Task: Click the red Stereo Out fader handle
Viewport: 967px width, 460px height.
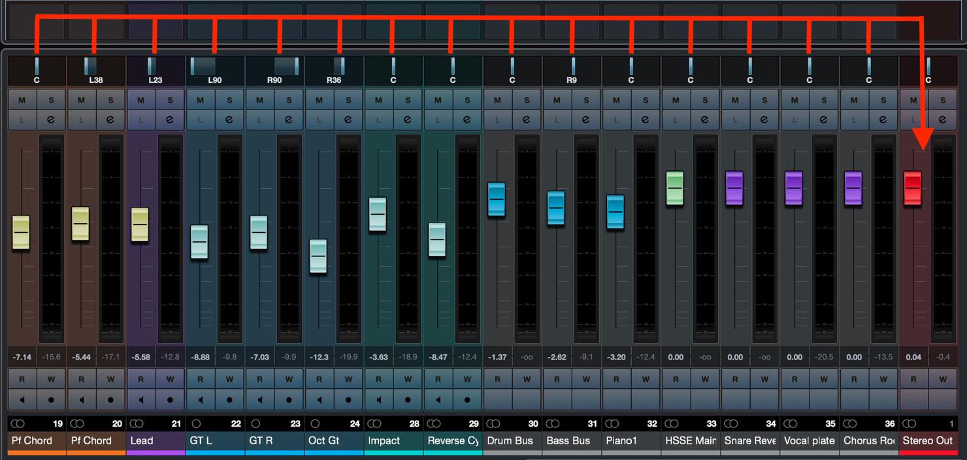Action: click(x=912, y=189)
